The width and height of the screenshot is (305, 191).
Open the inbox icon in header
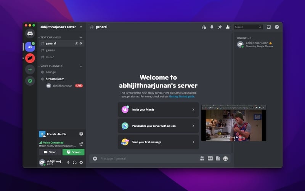tap(269, 27)
